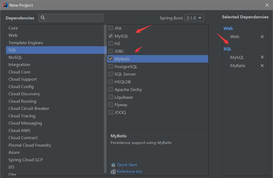This screenshot has height=178, width=273.
Task: Select the Cloud Tracing category
Action: (x=55, y=116)
